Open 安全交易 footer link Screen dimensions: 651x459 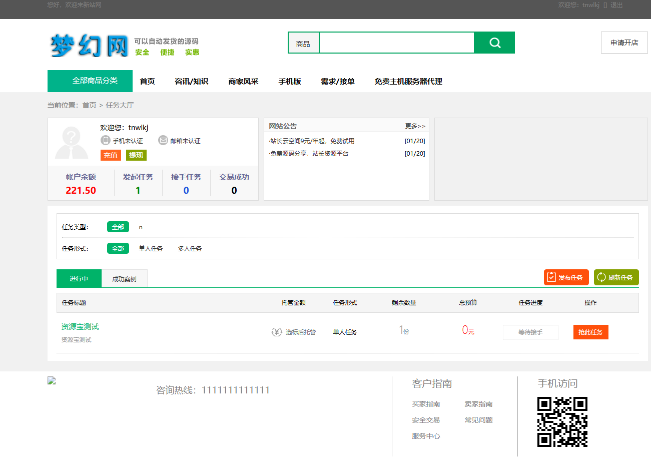click(426, 420)
